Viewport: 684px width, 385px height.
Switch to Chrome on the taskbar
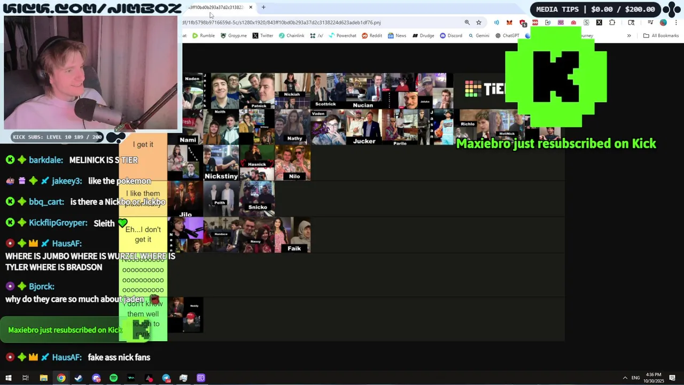tap(61, 378)
